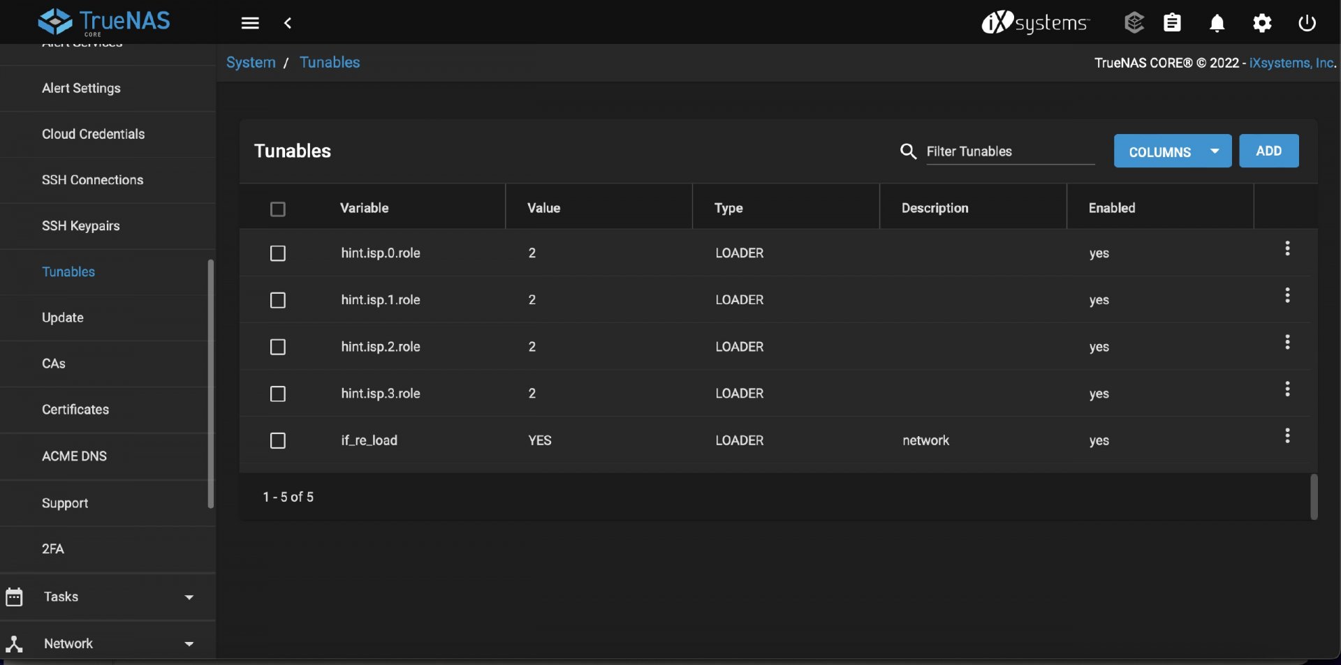Click the power icon
This screenshot has width=1341, height=665.
click(x=1307, y=23)
